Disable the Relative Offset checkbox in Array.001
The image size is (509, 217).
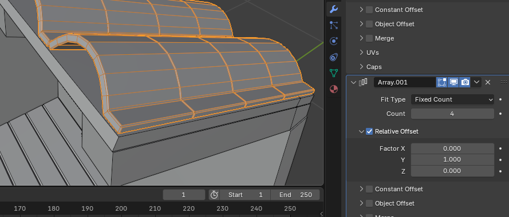(x=369, y=131)
